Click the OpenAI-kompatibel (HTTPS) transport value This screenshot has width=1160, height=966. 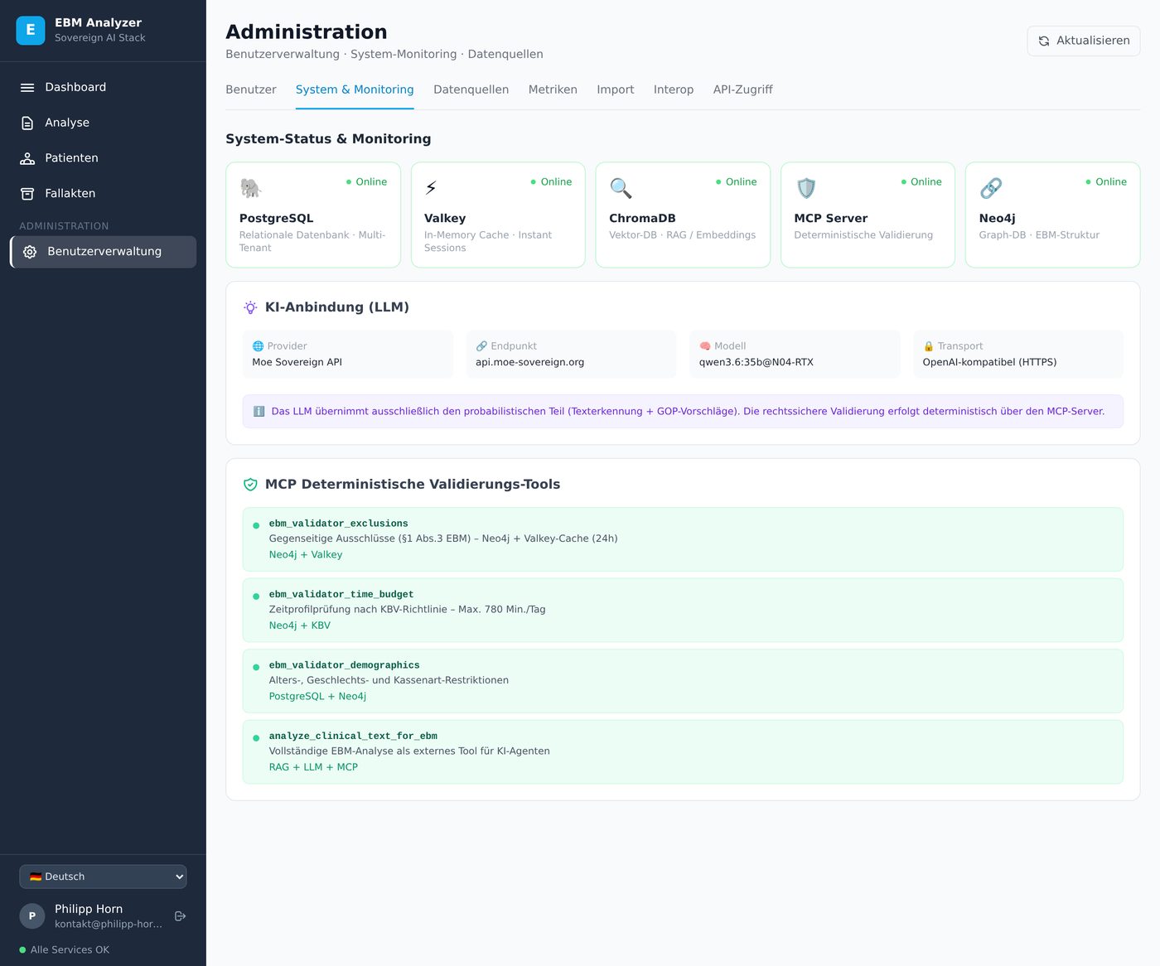click(989, 362)
